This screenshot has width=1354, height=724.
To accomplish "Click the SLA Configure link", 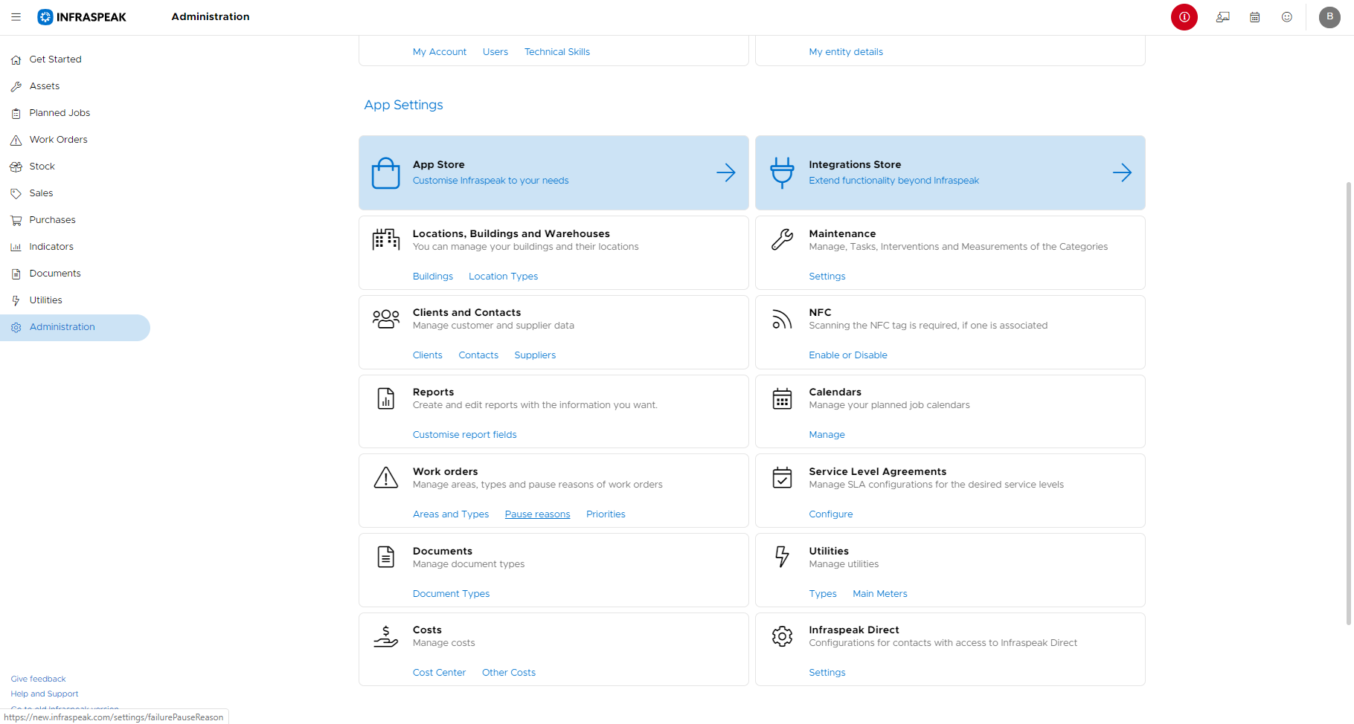I will pyautogui.click(x=831, y=514).
